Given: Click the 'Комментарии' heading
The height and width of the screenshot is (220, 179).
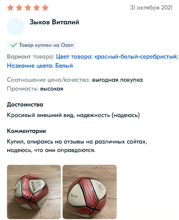Looking at the screenshot, I should coord(27,131).
